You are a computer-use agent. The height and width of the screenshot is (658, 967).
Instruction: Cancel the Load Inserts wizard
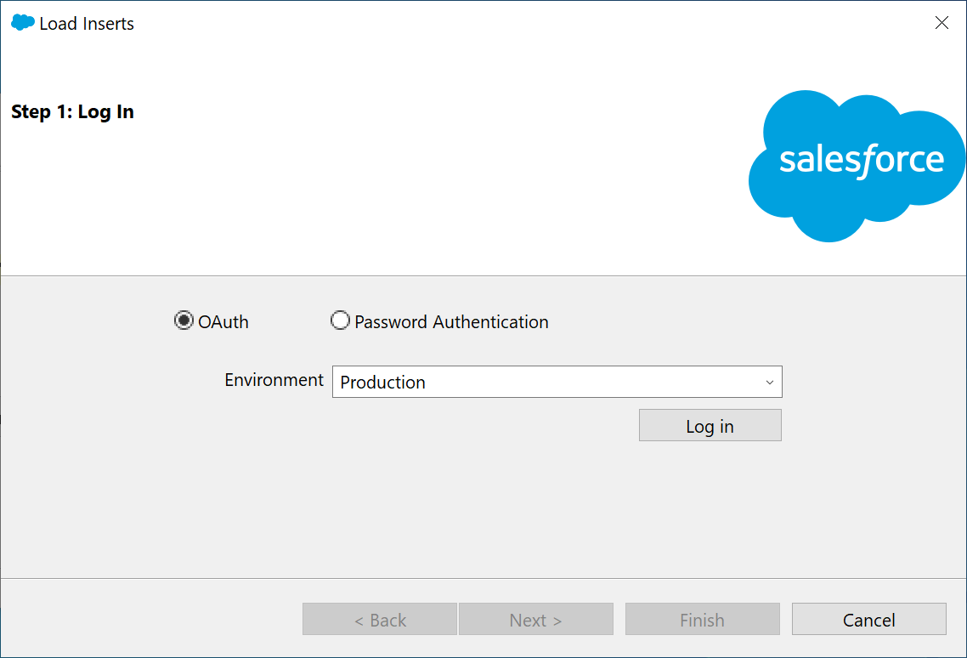(868, 620)
